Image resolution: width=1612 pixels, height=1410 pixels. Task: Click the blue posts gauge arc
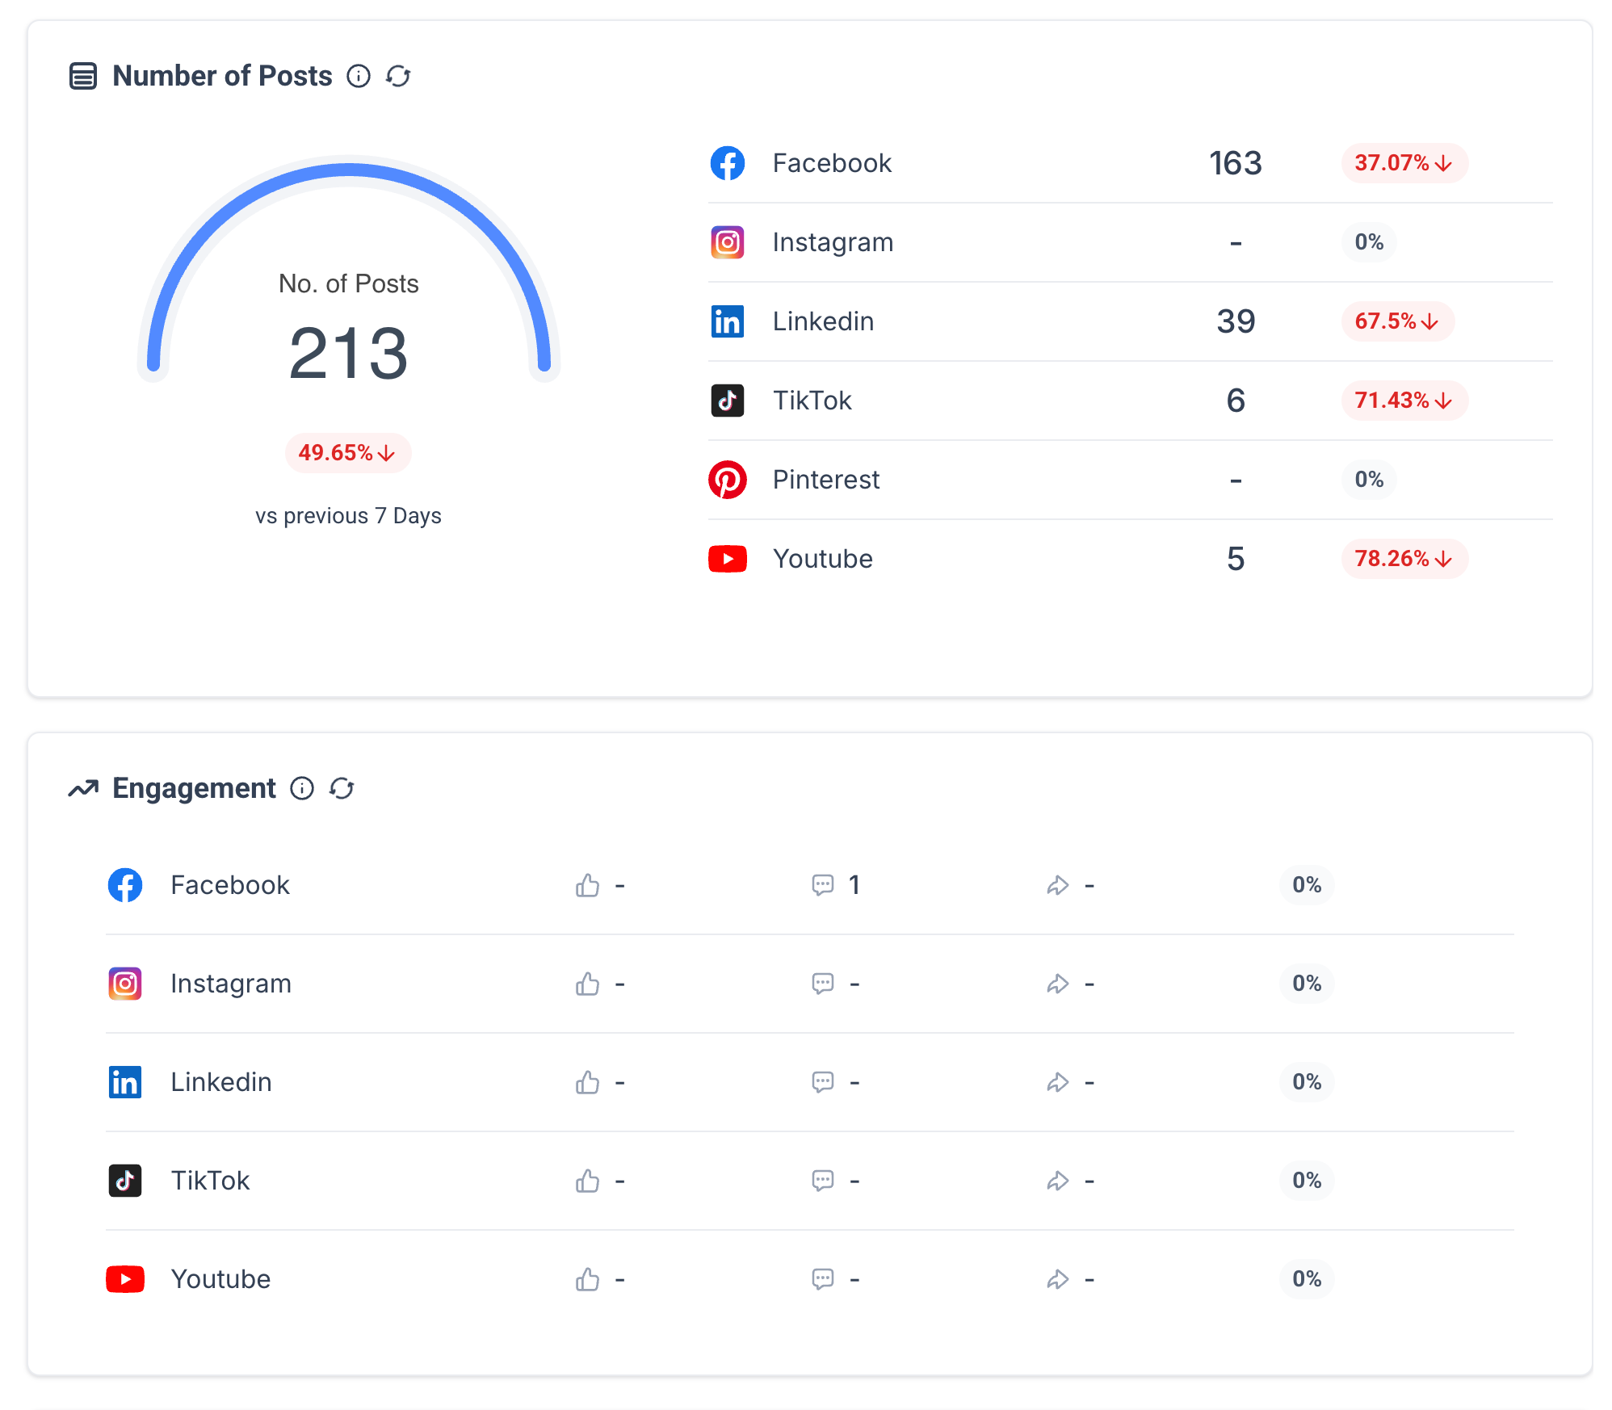point(349,170)
